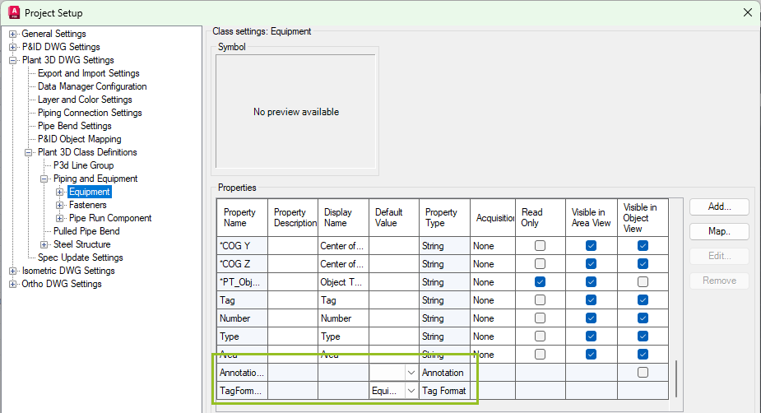Select the Type property name cell
The width and height of the screenshot is (761, 413).
tap(242, 336)
